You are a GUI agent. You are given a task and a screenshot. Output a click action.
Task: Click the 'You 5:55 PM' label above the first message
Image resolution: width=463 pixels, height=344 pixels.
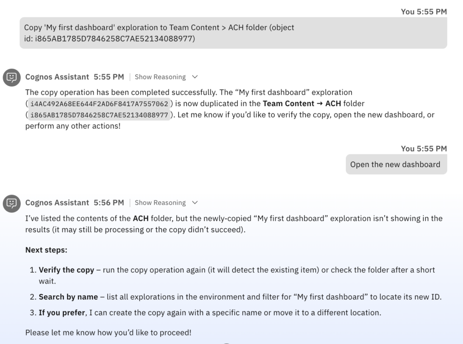tap(423, 12)
